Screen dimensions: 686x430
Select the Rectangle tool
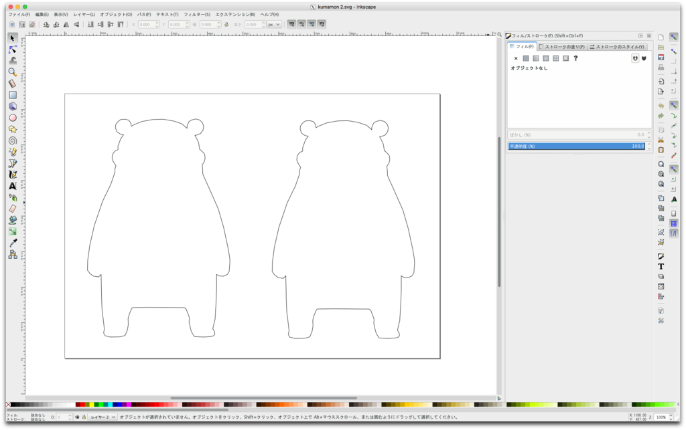pyautogui.click(x=13, y=95)
